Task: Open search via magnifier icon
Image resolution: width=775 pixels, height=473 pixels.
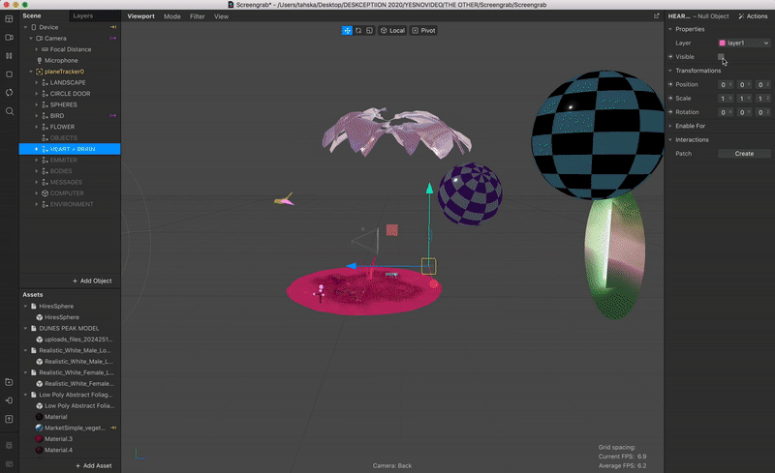Action: coord(9,111)
